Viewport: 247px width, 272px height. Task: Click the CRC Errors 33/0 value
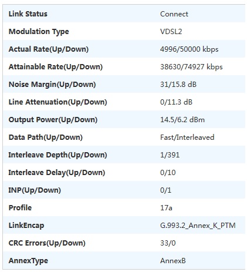pos(168,243)
